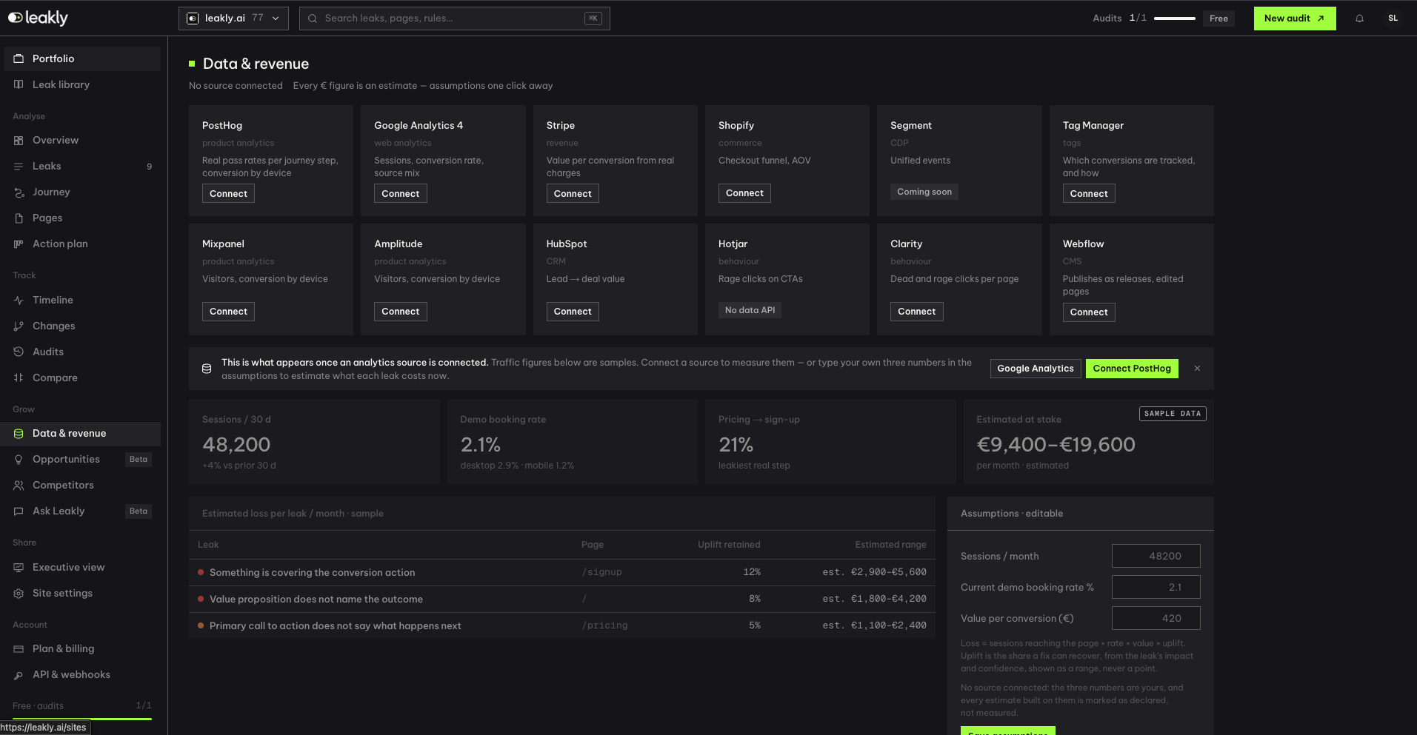Connect the PostHog source card

coord(228,193)
